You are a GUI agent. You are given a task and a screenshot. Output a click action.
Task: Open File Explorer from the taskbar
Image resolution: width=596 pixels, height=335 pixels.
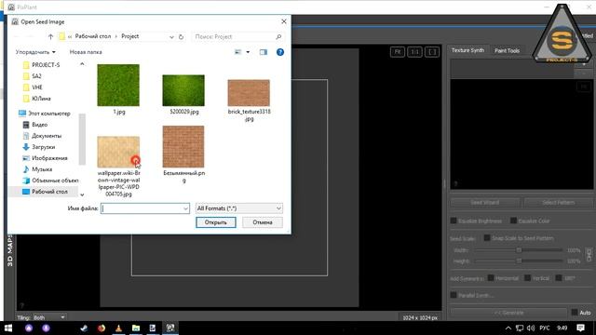[136, 328]
